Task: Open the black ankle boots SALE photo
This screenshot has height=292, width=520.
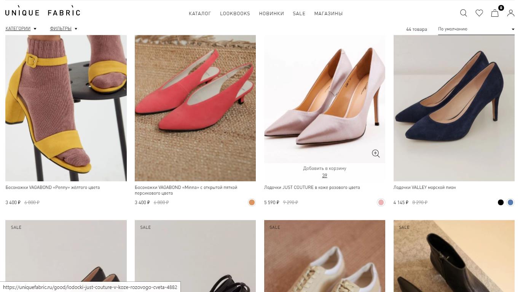Action: point(454,256)
